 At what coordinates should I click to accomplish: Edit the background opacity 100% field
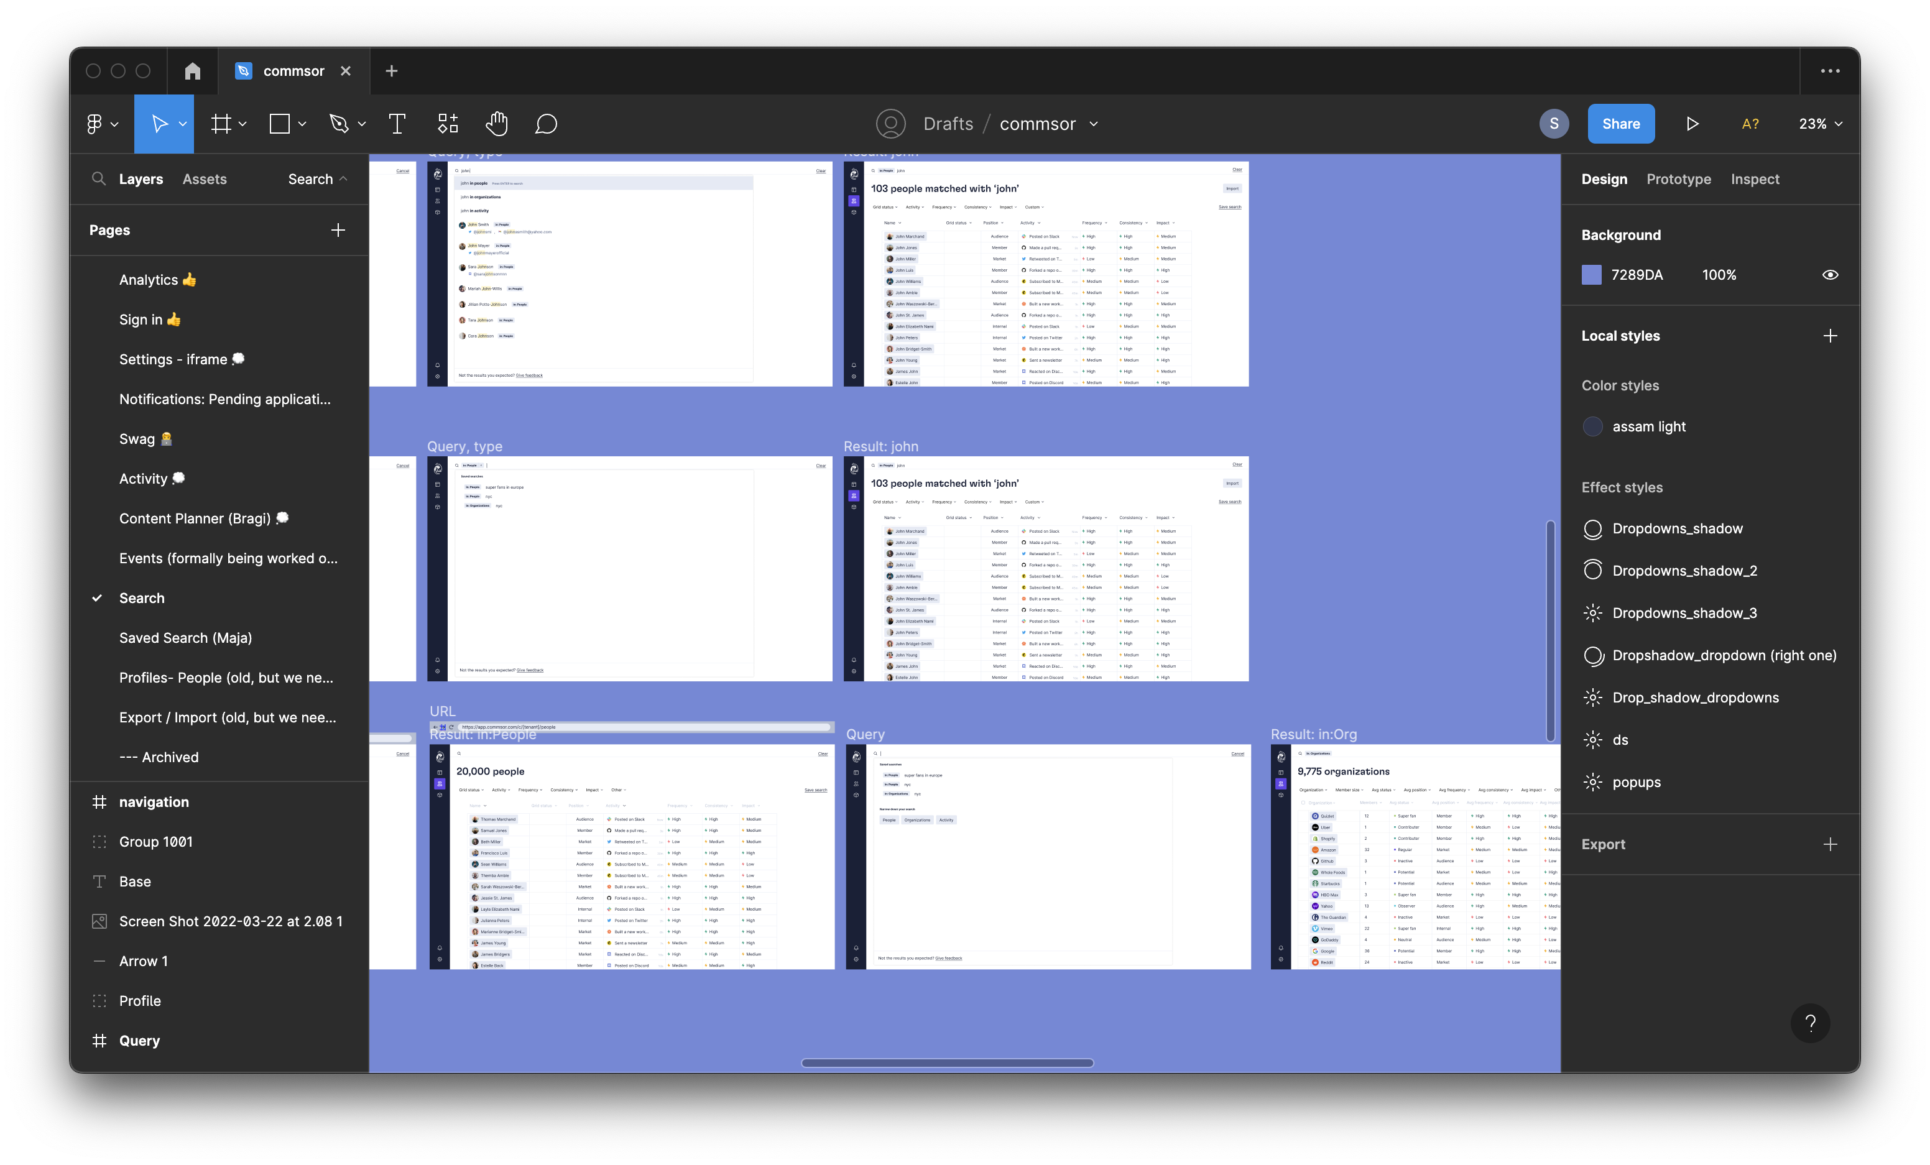pos(1719,275)
